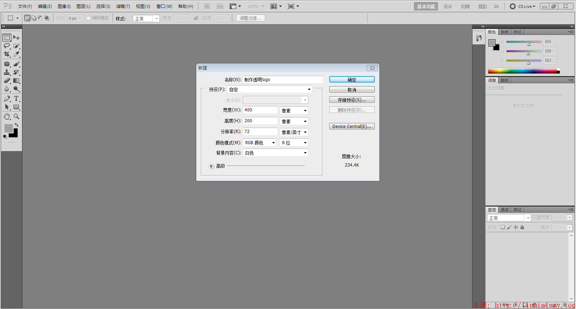The image size is (576, 309).
Task: Open the 8 位 bit depth dropdown
Action: click(294, 143)
